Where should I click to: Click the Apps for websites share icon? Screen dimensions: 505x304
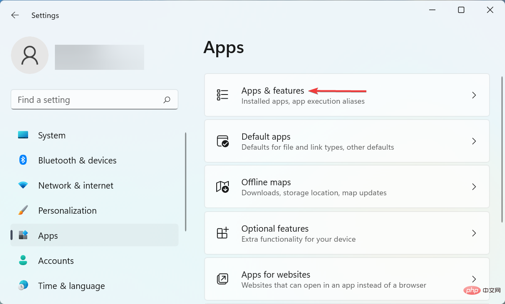(223, 279)
